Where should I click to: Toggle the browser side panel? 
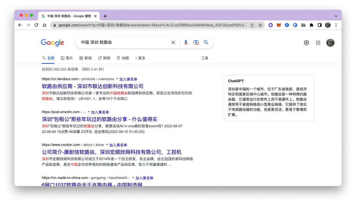point(319,25)
